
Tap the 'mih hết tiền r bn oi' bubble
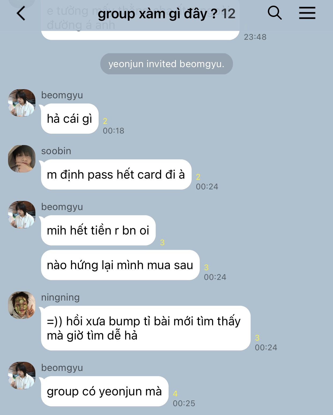(x=98, y=230)
